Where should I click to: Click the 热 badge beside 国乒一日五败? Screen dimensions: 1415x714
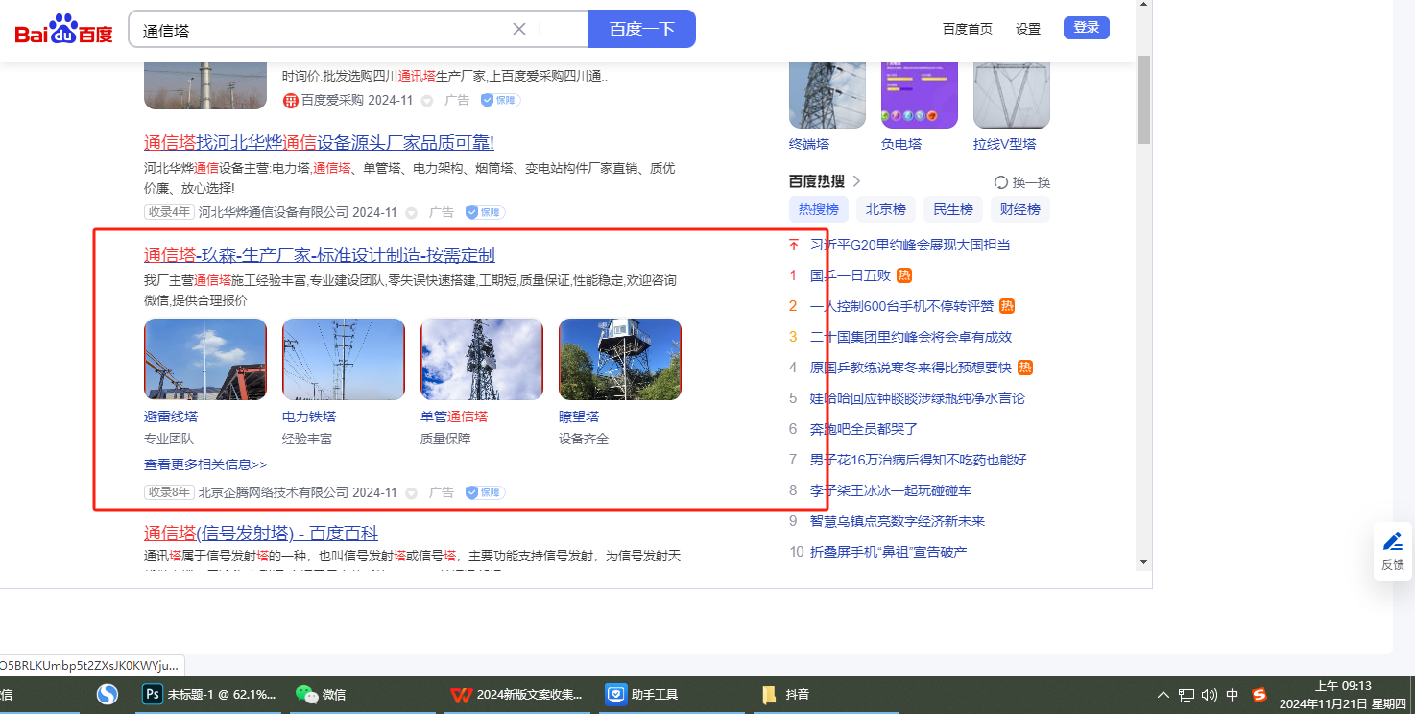tap(904, 275)
